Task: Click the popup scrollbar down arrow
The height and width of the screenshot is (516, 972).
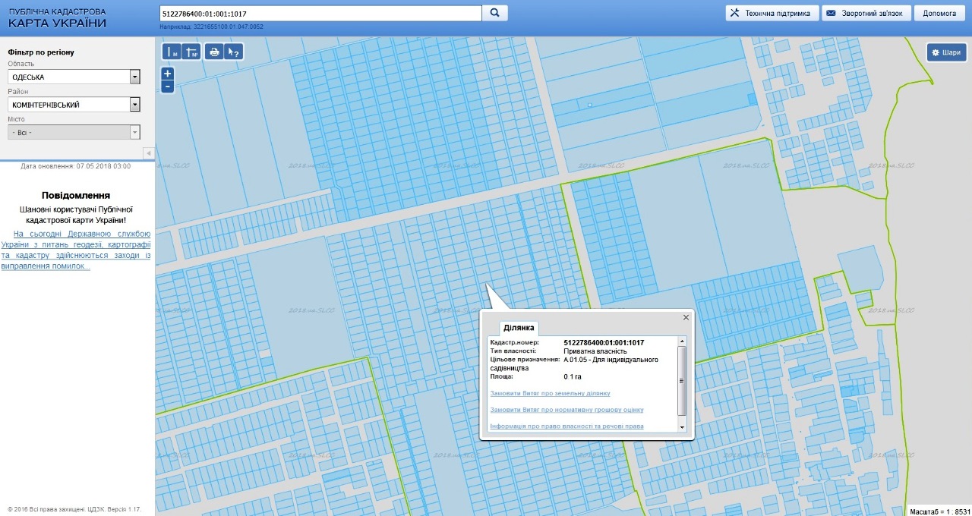Action: 682,427
